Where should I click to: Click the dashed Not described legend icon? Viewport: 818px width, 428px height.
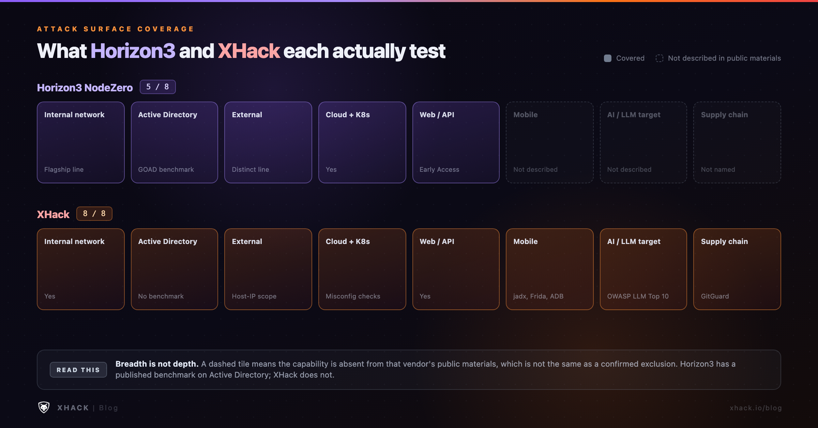[660, 58]
